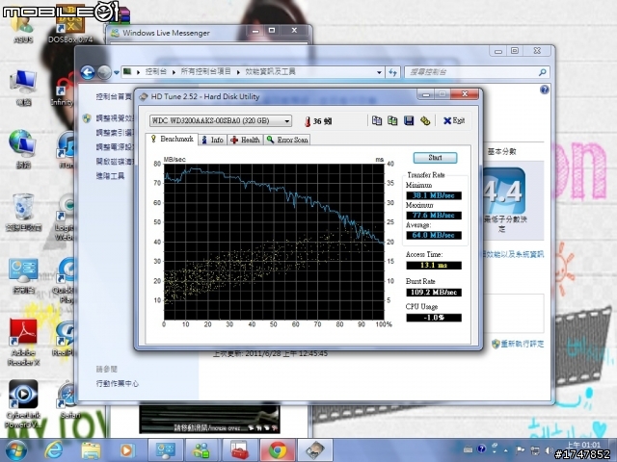This screenshot has height=462, width=617.
Task: Open the CyberLink PowerDVD desktop shortcut
Action: pos(23,404)
